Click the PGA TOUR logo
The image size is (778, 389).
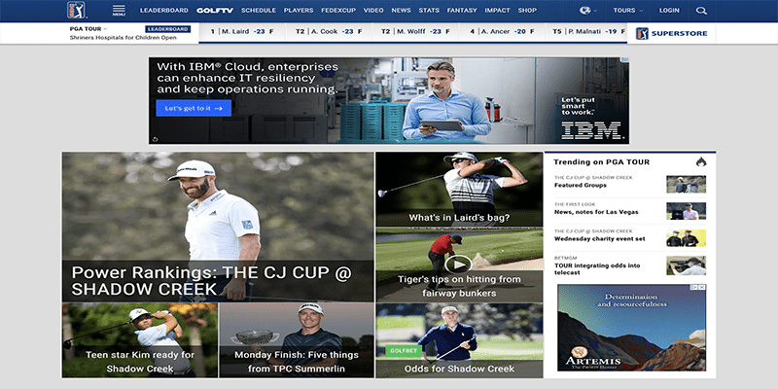pyautogui.click(x=77, y=10)
